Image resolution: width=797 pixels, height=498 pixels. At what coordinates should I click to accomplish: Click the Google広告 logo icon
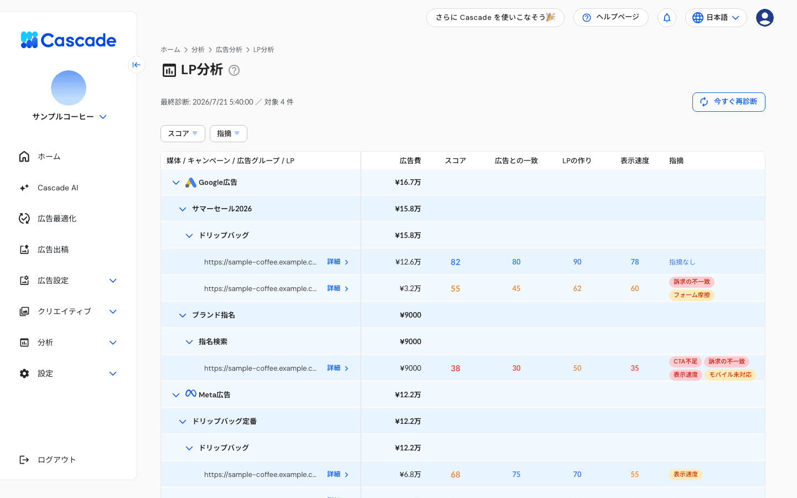pos(191,183)
